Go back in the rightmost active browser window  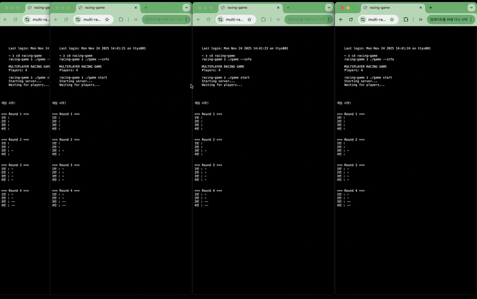tap(341, 19)
